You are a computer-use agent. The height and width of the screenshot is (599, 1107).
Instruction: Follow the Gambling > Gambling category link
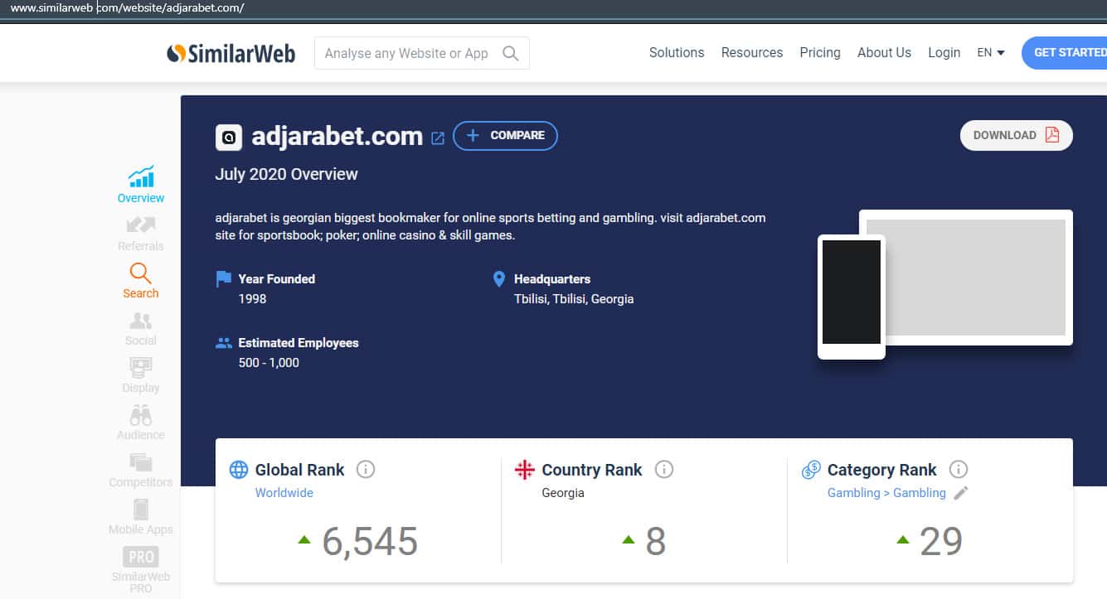(x=886, y=493)
